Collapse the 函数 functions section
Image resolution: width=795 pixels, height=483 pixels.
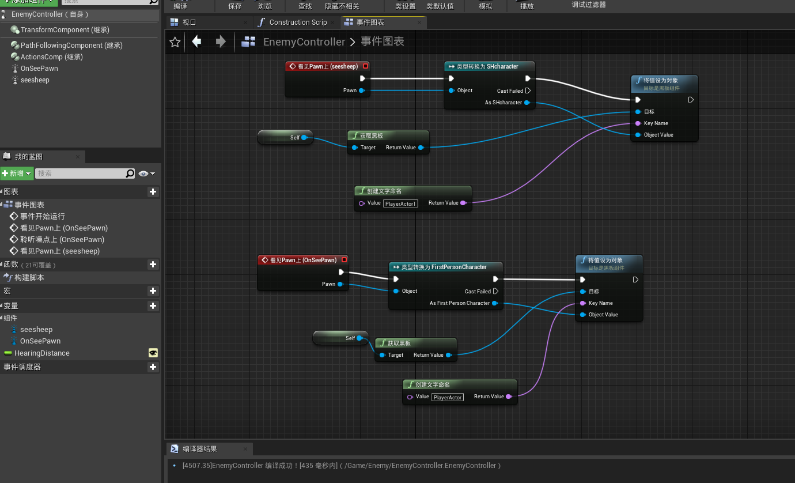pyautogui.click(x=2, y=265)
